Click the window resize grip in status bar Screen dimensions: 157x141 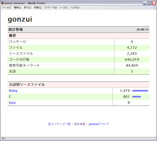tap(155, 139)
